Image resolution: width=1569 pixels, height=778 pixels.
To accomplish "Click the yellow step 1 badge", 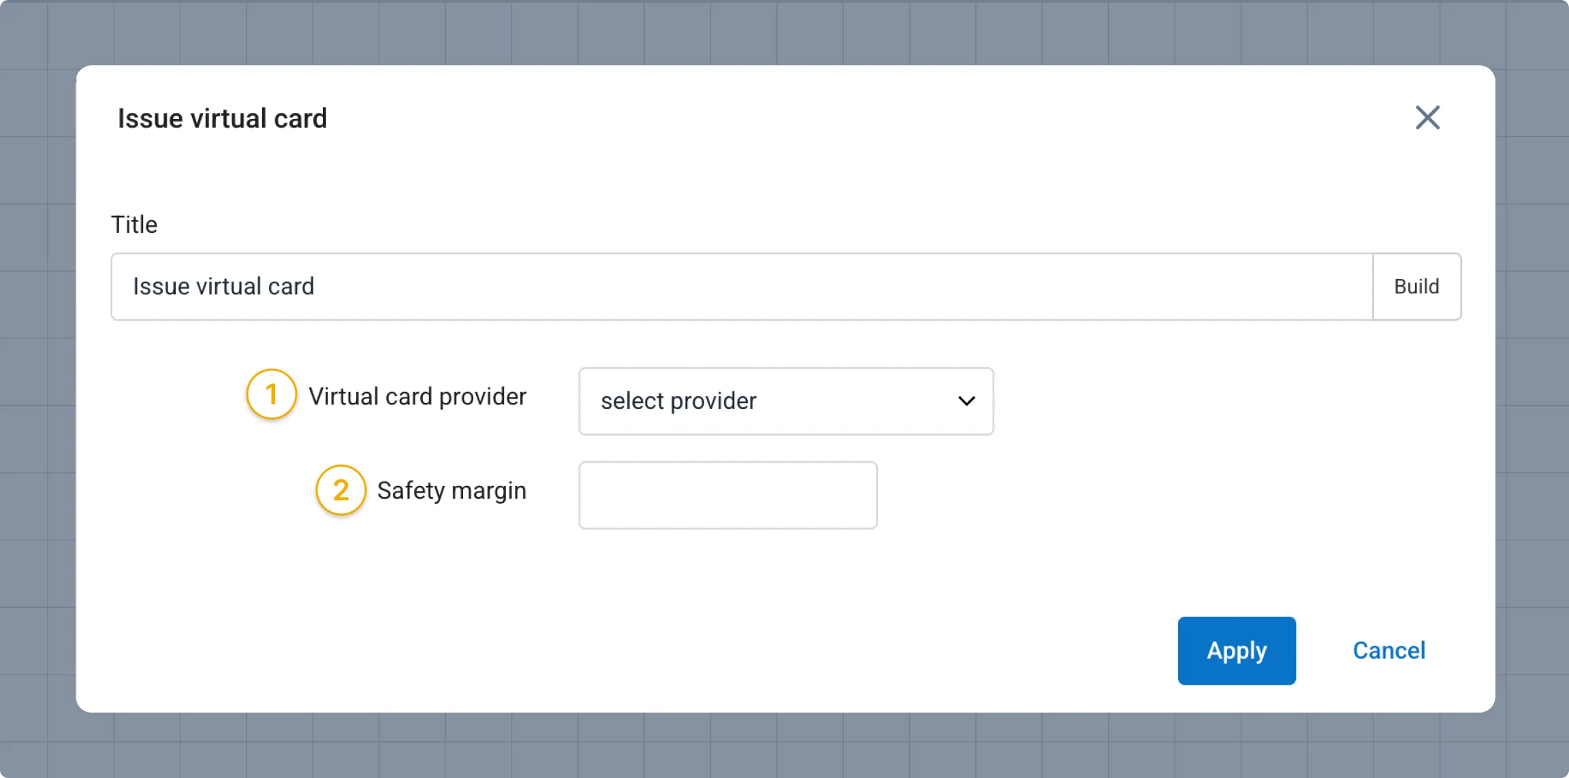I will click(272, 394).
